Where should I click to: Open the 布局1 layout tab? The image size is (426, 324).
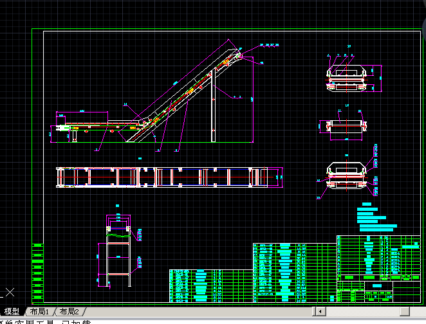coord(39,311)
